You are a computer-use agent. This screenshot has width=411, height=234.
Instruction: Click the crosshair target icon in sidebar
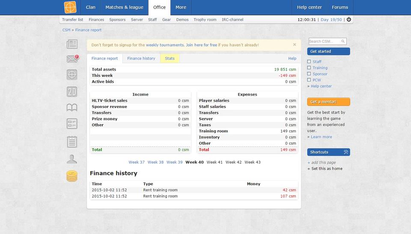(72, 75)
